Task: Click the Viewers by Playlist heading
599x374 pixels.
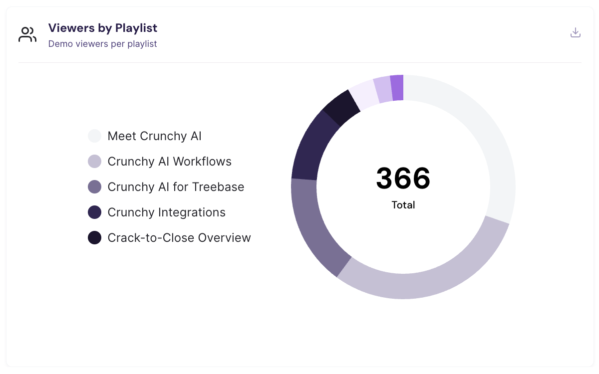Action: (x=103, y=27)
